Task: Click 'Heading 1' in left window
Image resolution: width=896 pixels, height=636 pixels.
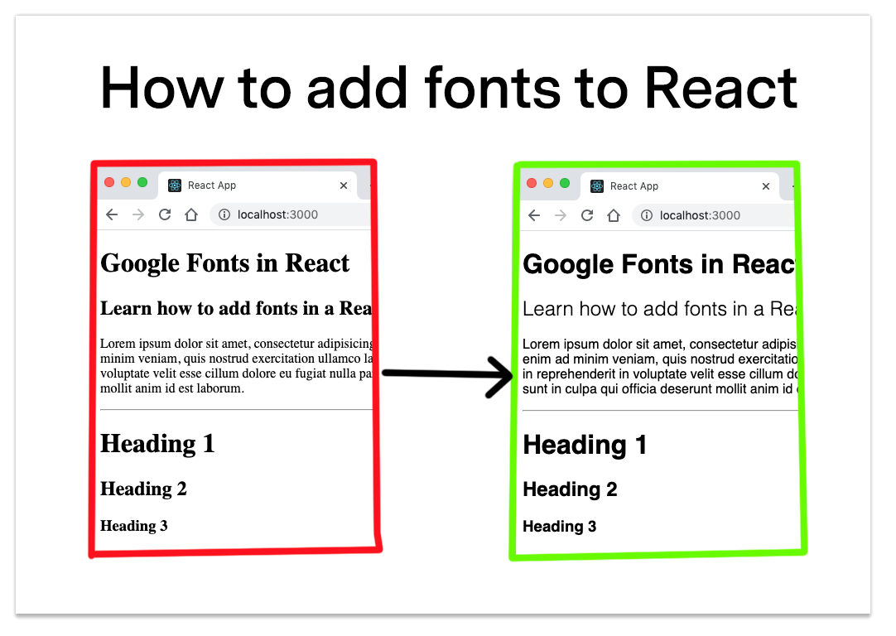Action: pos(157,445)
